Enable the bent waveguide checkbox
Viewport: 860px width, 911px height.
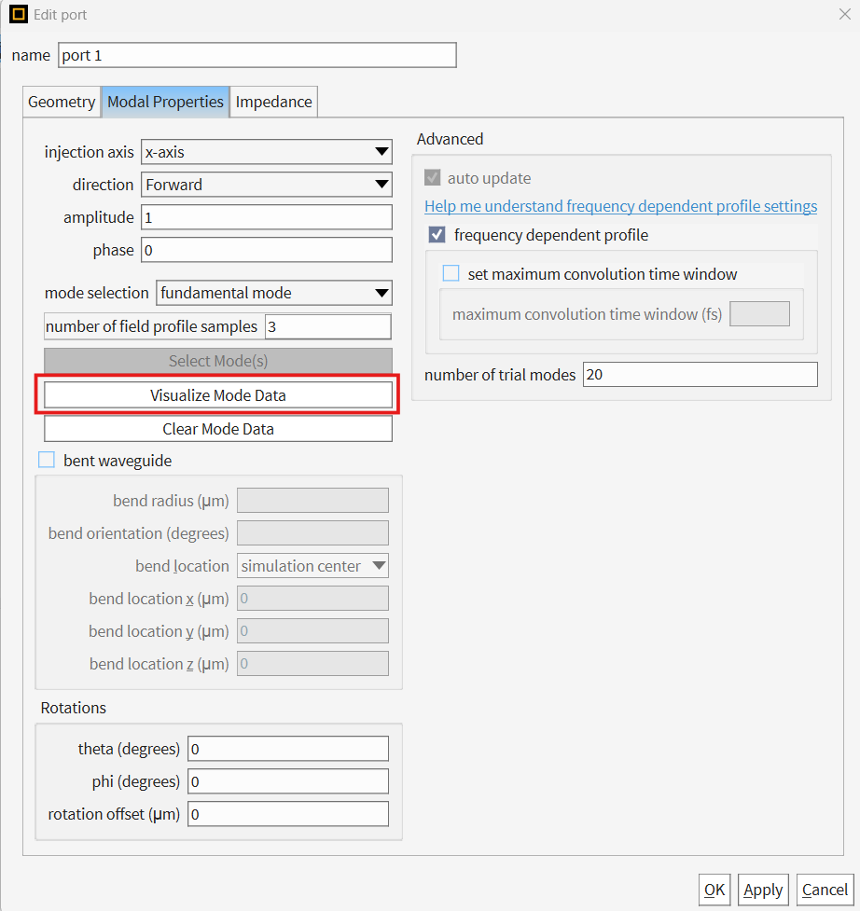(47, 460)
